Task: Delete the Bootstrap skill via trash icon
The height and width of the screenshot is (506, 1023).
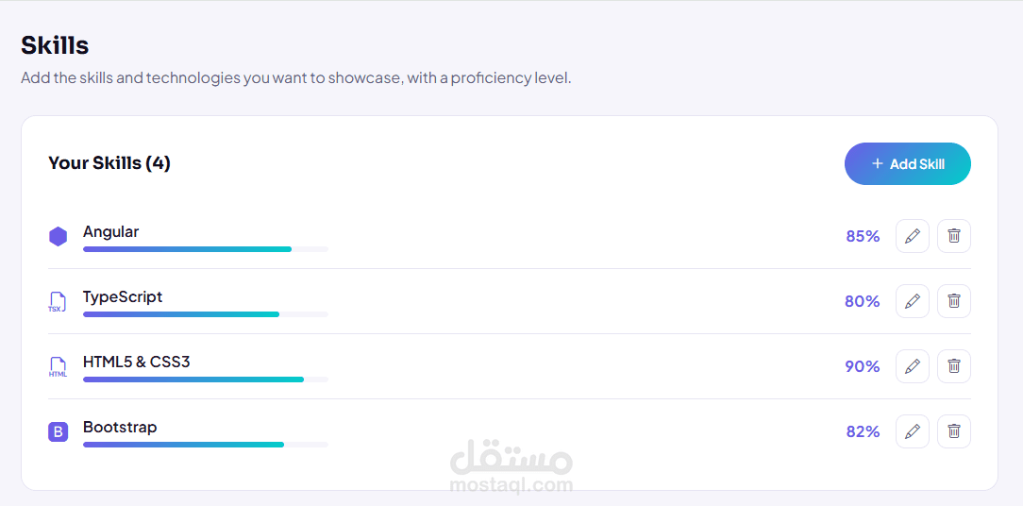Action: click(954, 431)
